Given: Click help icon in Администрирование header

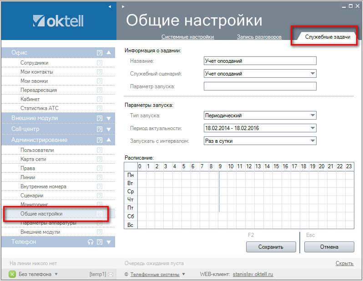Looking at the screenshot, I should tap(100, 140).
